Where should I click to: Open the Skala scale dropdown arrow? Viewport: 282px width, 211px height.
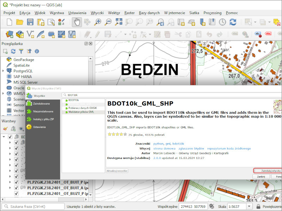tap(249, 206)
